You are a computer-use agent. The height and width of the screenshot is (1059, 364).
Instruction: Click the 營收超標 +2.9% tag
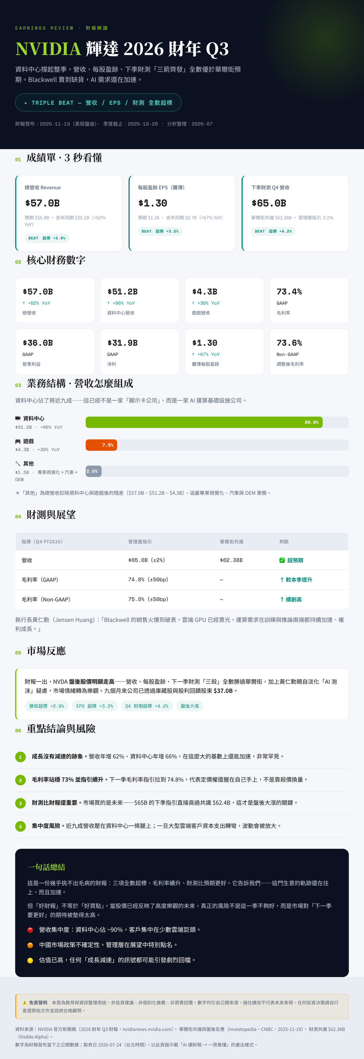point(47,706)
